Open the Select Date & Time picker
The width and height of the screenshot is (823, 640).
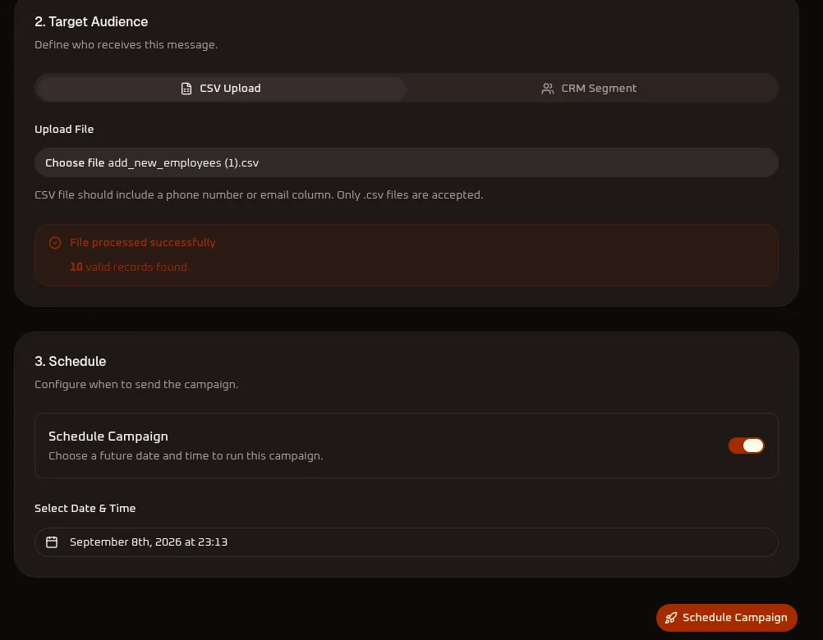[407, 542]
